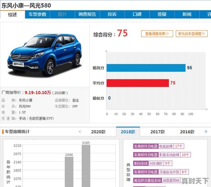Click the 电瓶故障 17个 fault tag
This screenshot has width=211, height=187.
tap(159, 146)
